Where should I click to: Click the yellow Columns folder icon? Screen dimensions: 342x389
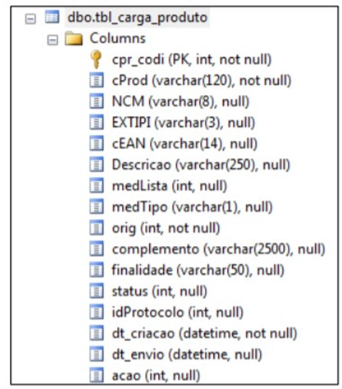click(x=73, y=38)
